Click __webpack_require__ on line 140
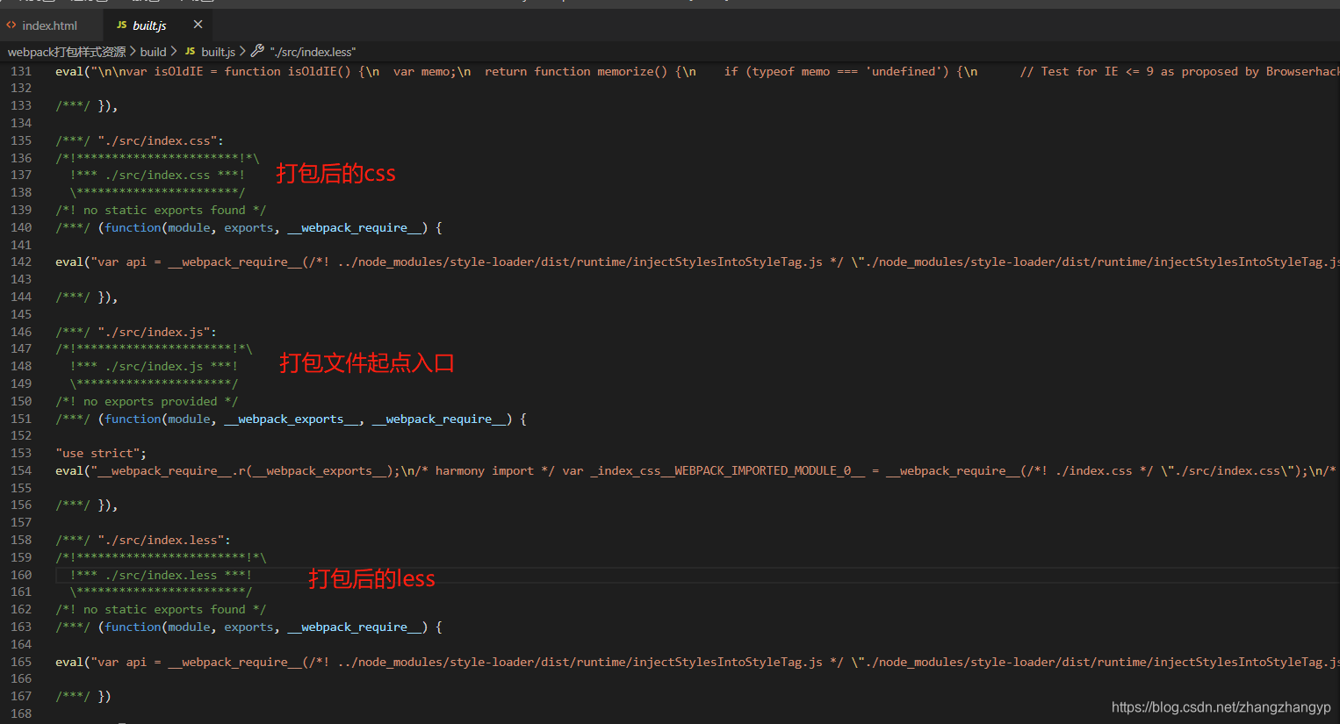1340x724 pixels. pyautogui.click(x=354, y=227)
